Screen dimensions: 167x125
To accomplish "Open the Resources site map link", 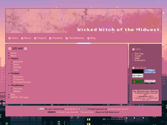I will pyautogui.click(x=18, y=77).
